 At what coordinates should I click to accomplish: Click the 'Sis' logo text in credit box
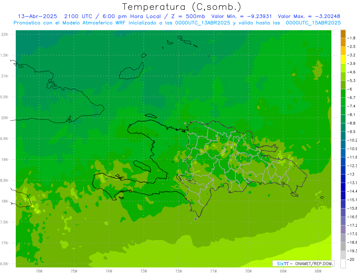[280, 263]
